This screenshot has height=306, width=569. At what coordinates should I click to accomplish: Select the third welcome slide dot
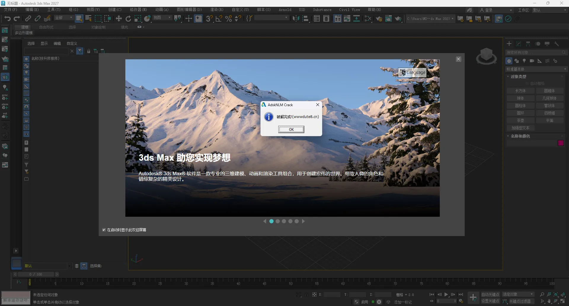click(x=284, y=221)
